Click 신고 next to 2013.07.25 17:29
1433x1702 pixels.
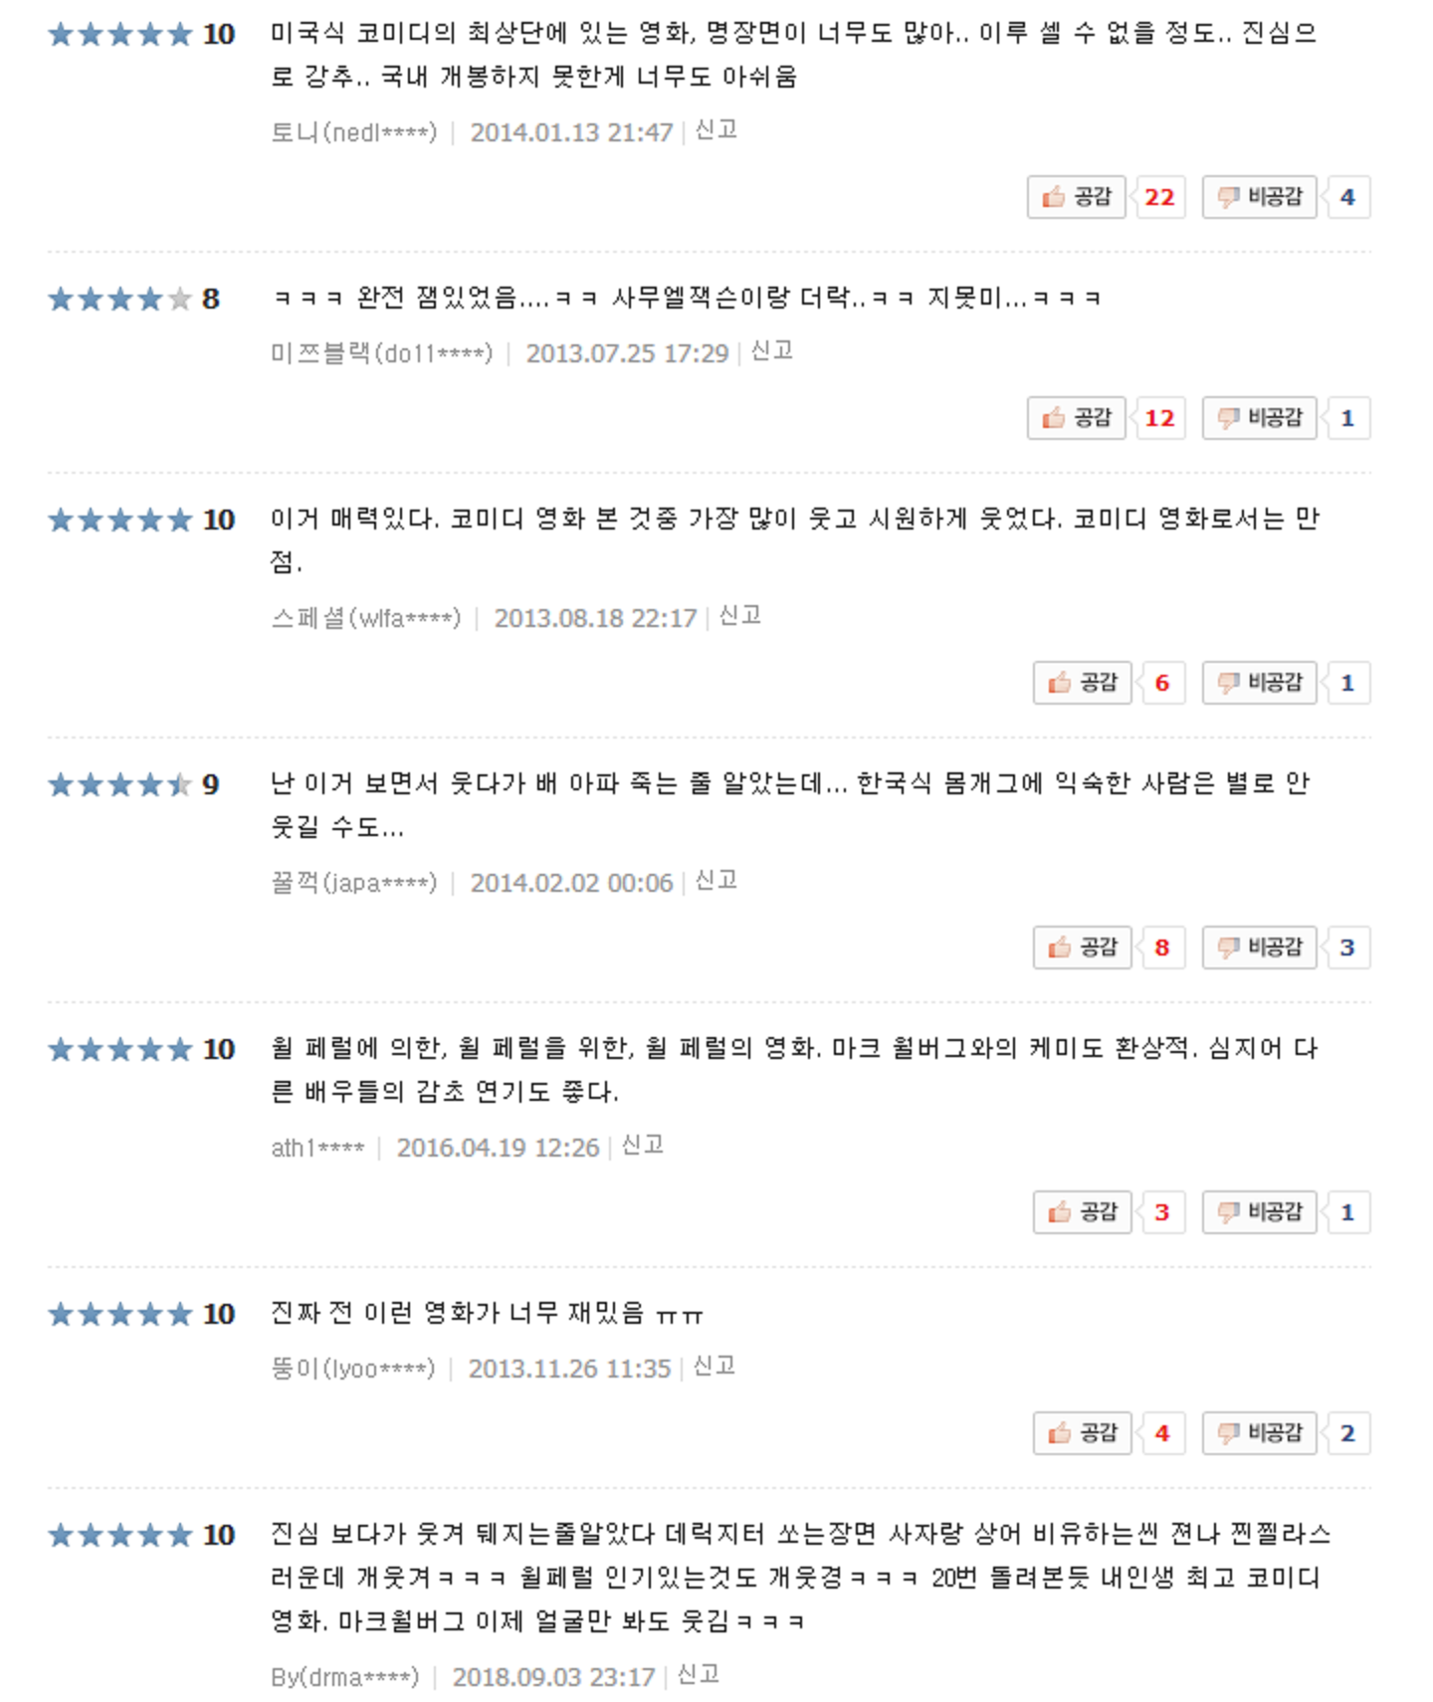pyautogui.click(x=771, y=351)
